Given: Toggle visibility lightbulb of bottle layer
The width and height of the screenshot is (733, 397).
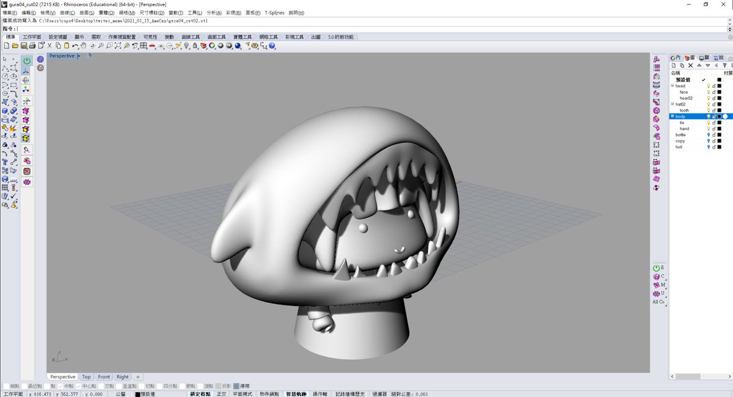Looking at the screenshot, I should (709, 135).
